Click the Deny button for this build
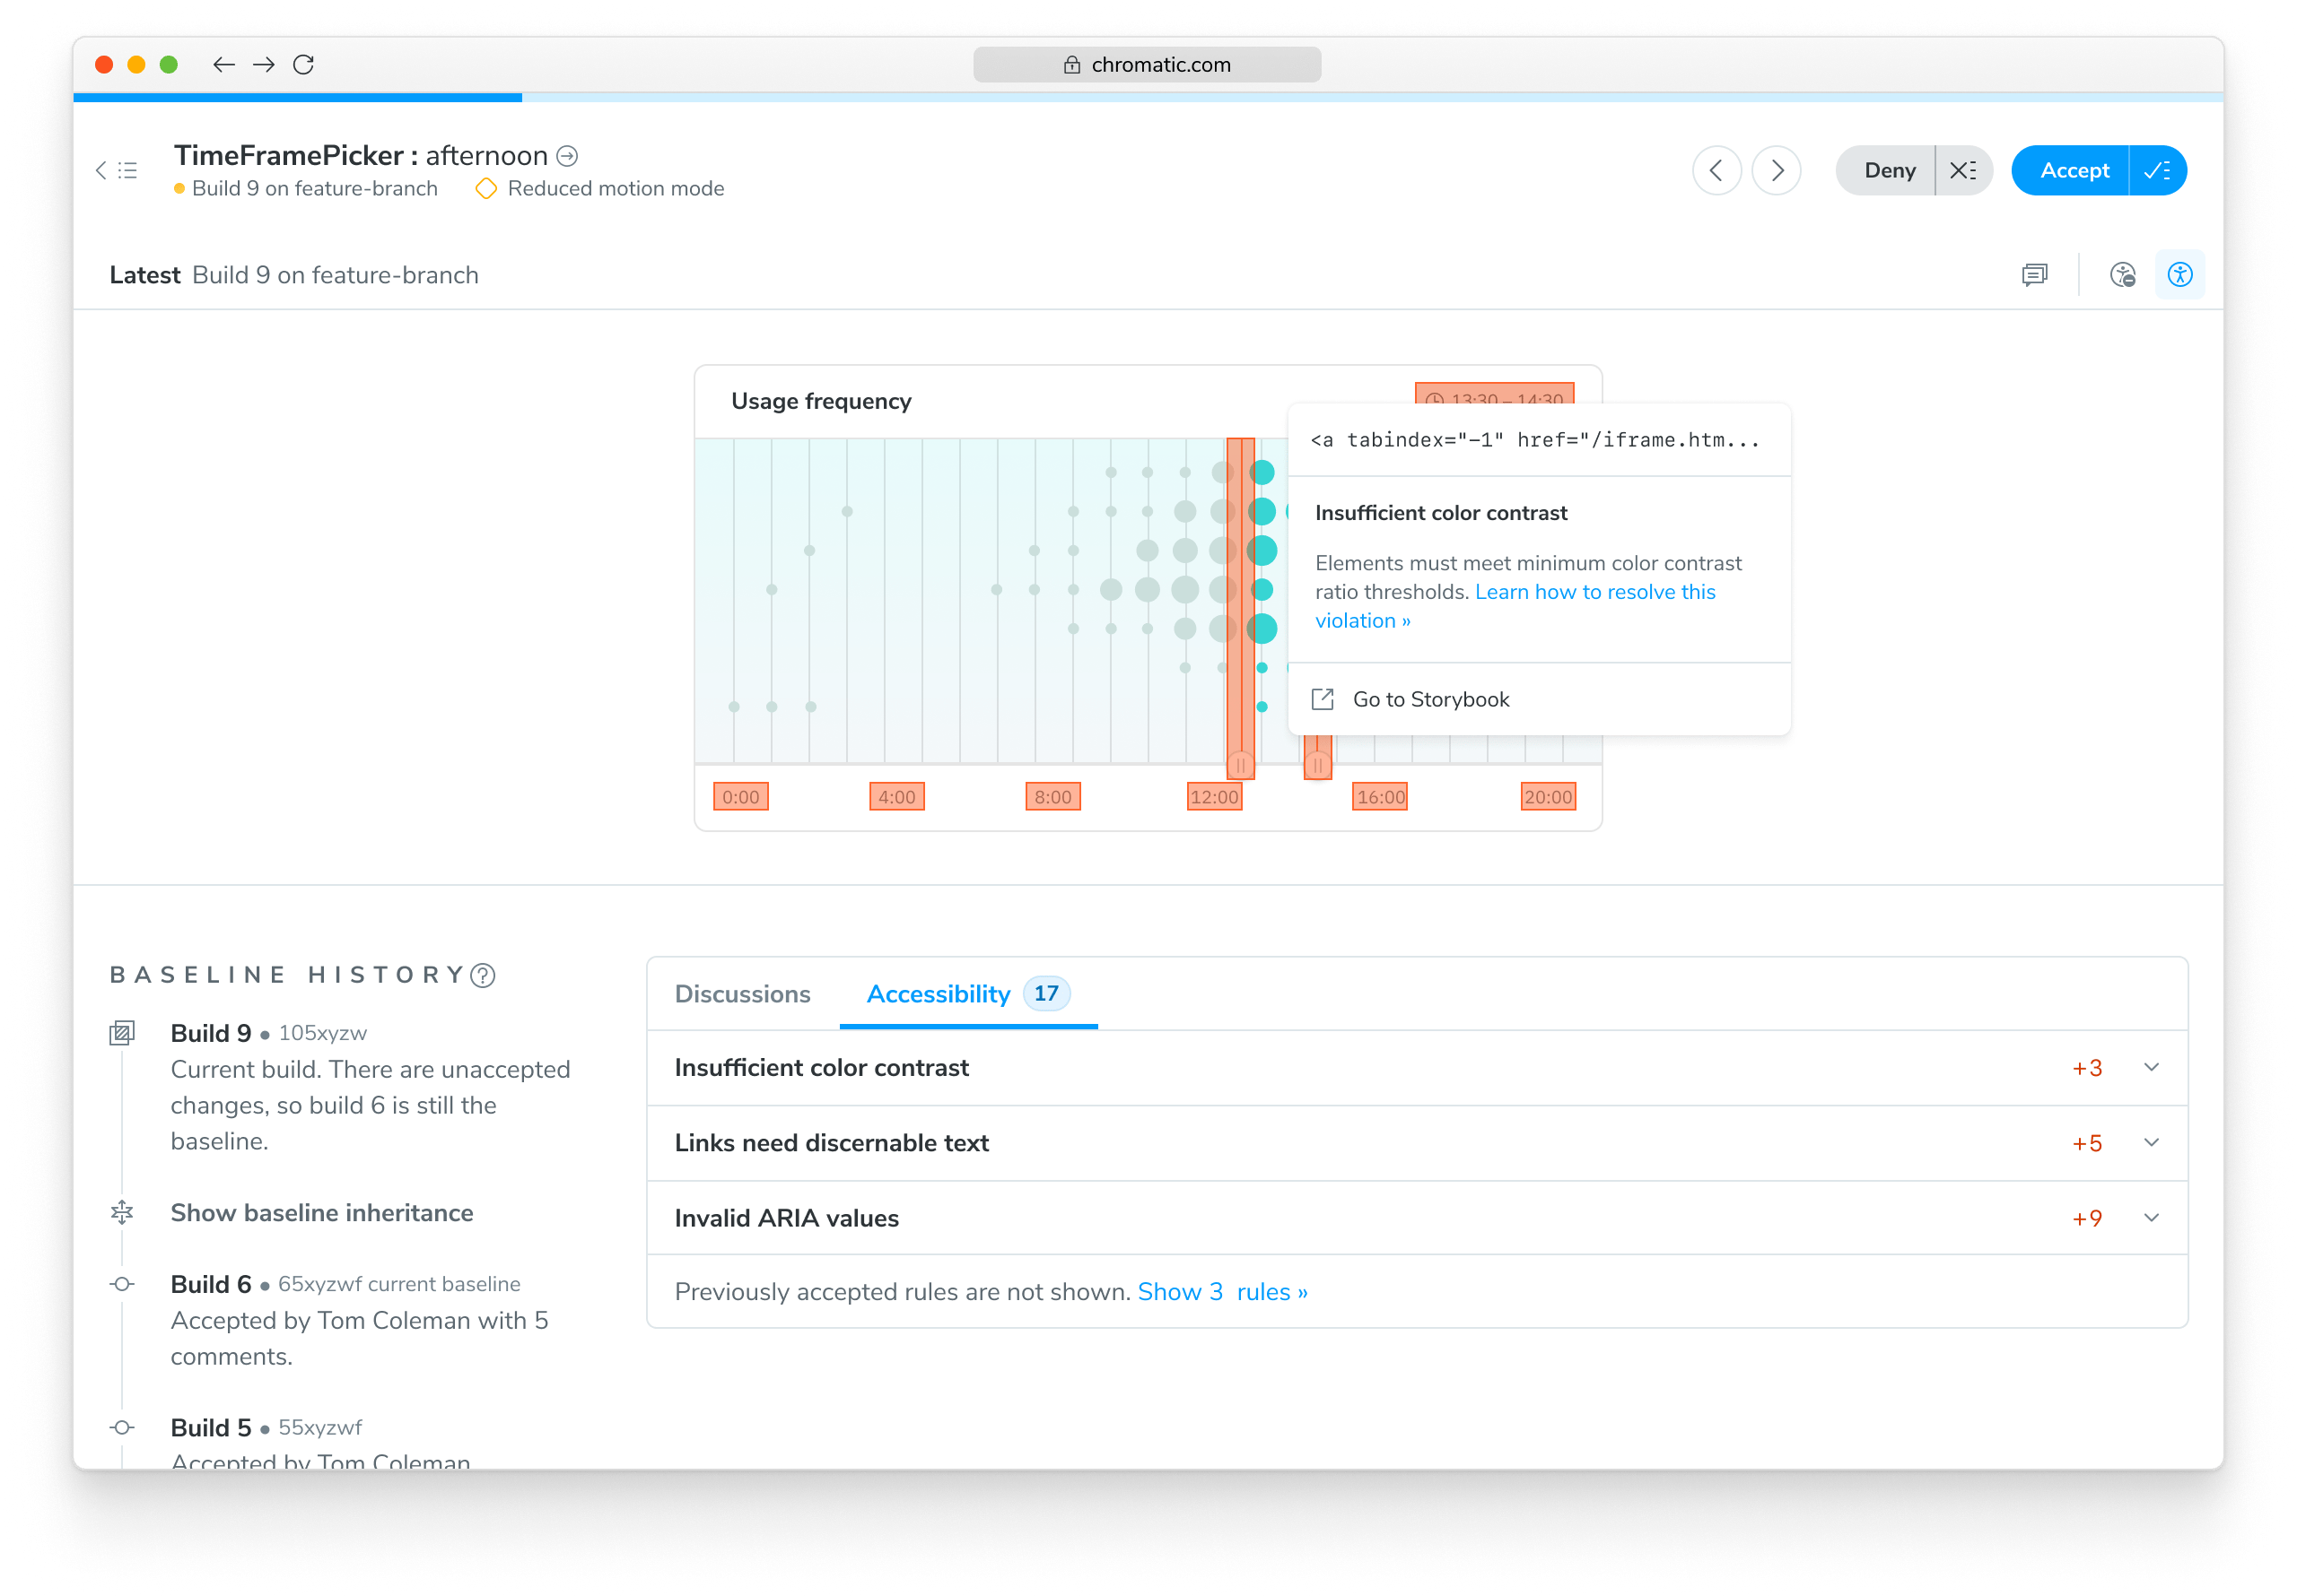 click(x=1889, y=169)
